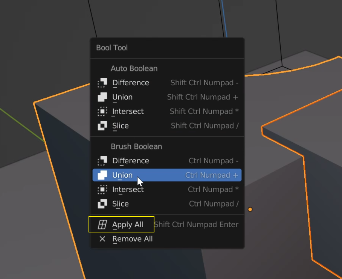Screen dimensions: 342x279
Task: Choose Slice under Auto Boolean
Action: (x=167, y=126)
